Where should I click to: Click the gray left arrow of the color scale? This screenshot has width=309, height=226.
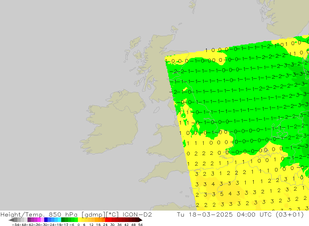pos(11,220)
